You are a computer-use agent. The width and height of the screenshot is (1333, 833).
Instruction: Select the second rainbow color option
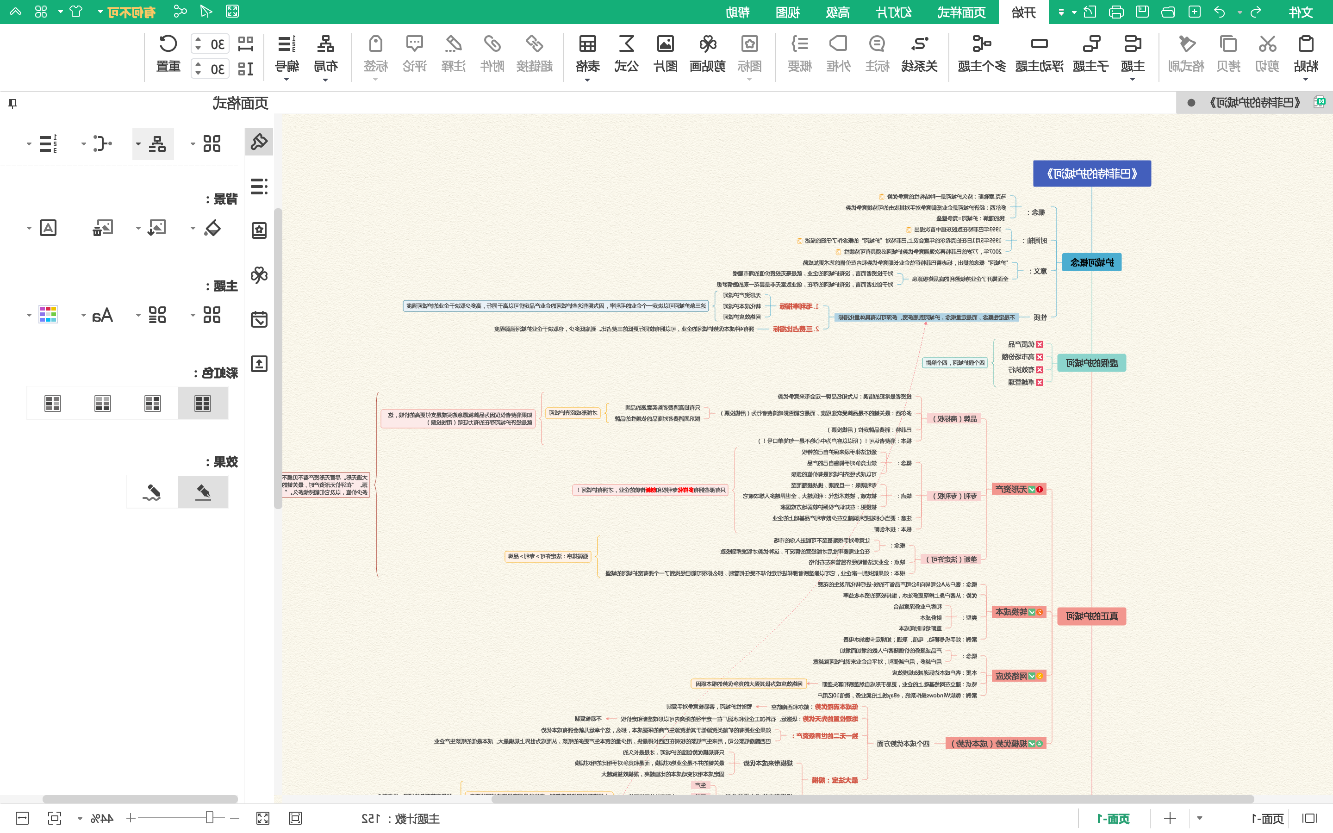153,403
